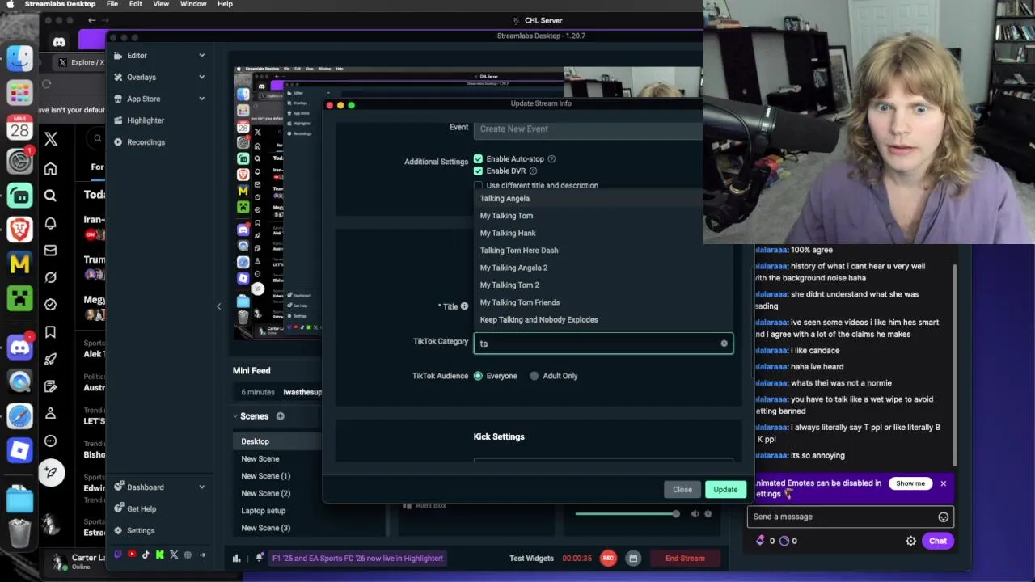Click the globe platform icon
The image size is (1035, 582).
[188, 555]
